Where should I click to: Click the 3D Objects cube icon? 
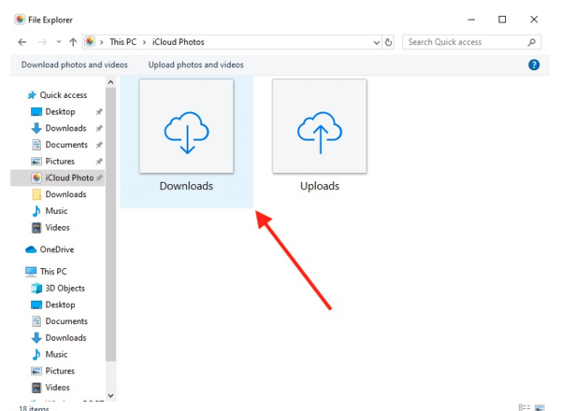point(36,288)
